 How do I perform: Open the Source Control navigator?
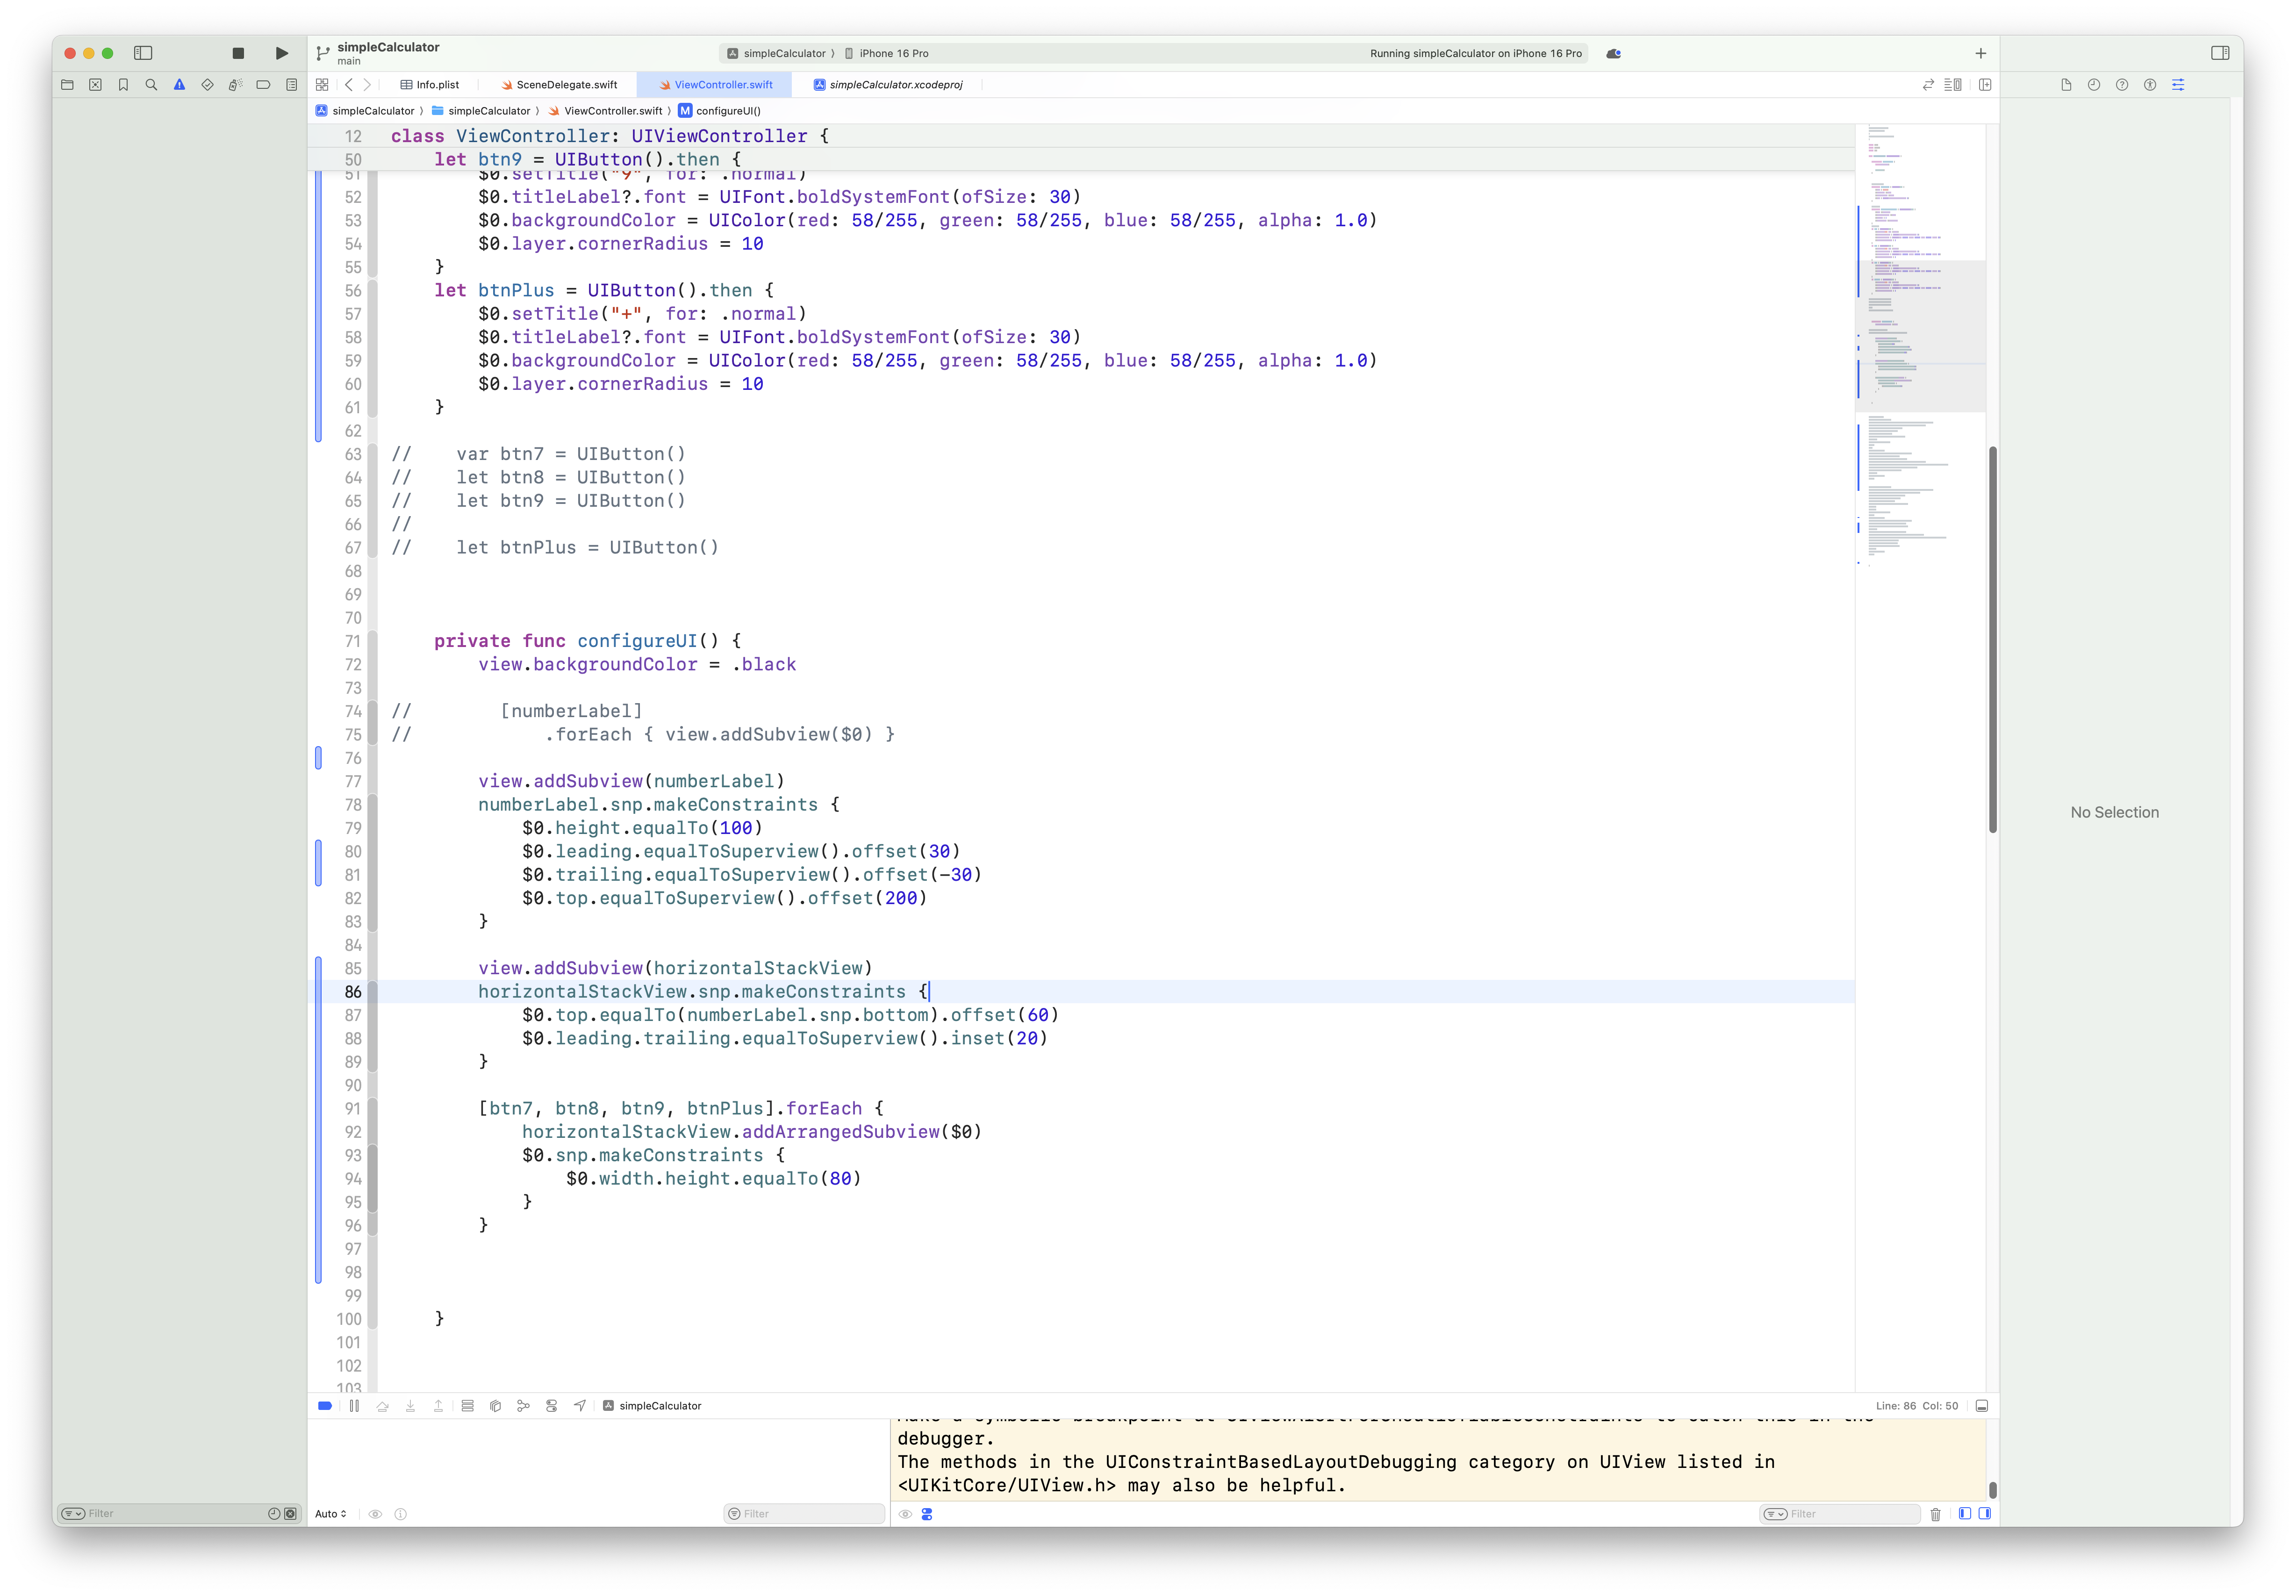pos(95,85)
